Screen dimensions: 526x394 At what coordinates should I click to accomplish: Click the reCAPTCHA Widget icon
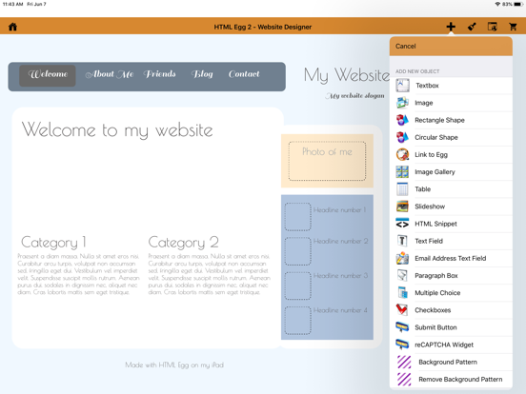click(402, 345)
